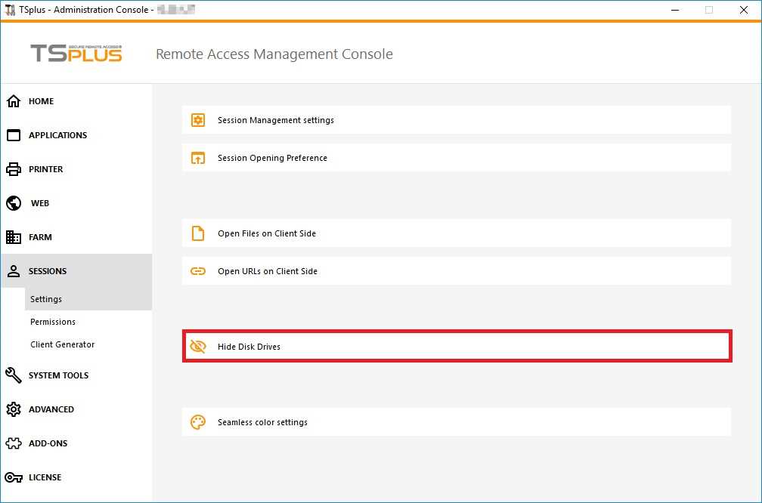Click the key icon for License
762x503 pixels.
[14, 477]
